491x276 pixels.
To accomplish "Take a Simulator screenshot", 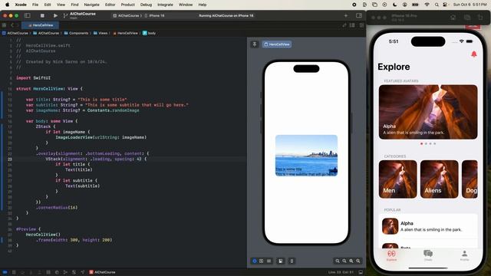I will (x=467, y=18).
